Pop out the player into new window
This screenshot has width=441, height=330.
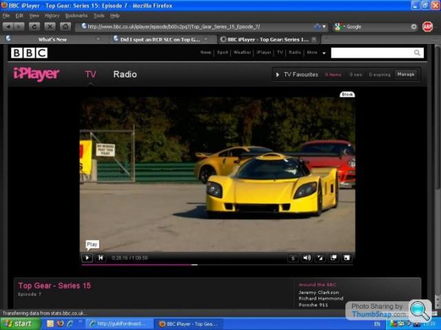334,258
